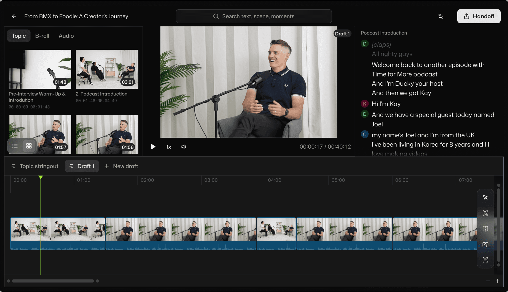Image resolution: width=508 pixels, height=292 pixels.
Task: Click the search magnifier icon
Action: [216, 16]
